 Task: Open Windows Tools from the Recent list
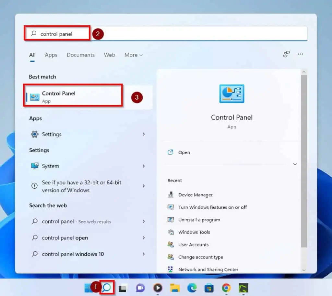click(x=194, y=232)
